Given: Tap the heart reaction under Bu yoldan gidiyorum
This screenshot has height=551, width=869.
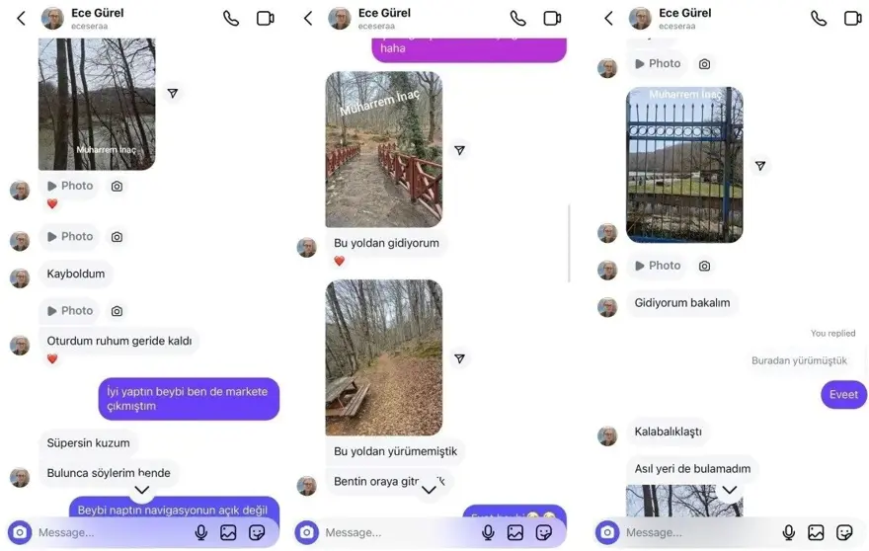Looking at the screenshot, I should 339,261.
